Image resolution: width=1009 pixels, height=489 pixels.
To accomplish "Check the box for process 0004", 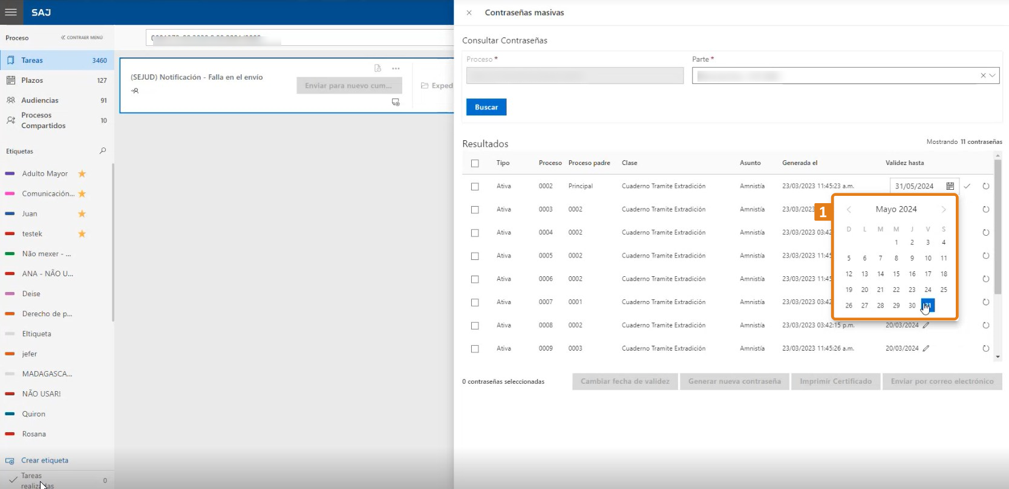I will coord(475,233).
